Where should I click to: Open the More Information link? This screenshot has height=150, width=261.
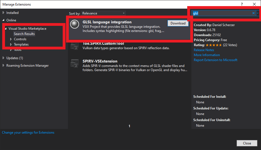pyautogui.click(x=207, y=55)
